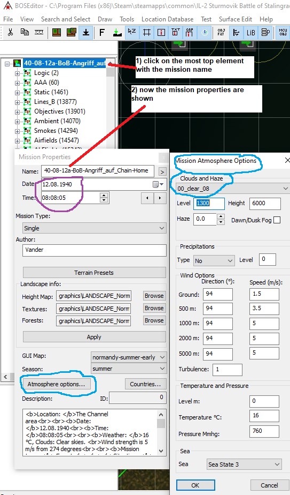This screenshot has width=290, height=495.
Task: Expand the Lines_B (13877) tree node
Action: coord(17,102)
